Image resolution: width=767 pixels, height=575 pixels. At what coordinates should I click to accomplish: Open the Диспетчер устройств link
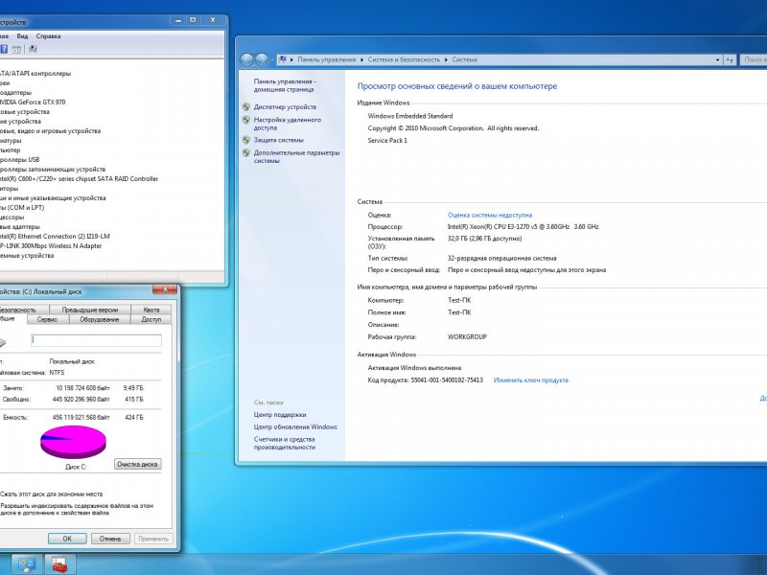tap(285, 107)
